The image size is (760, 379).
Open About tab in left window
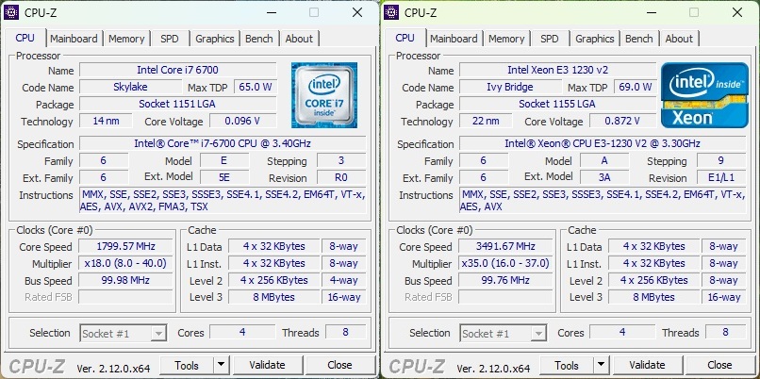[x=299, y=39]
